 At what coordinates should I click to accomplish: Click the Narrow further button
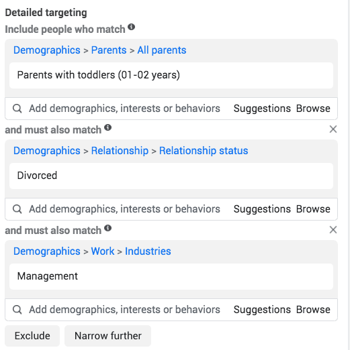click(x=107, y=336)
